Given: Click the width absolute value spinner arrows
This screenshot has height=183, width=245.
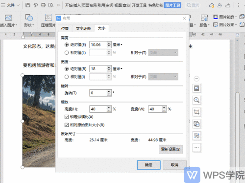Looking at the screenshot, I should pos(109,69).
